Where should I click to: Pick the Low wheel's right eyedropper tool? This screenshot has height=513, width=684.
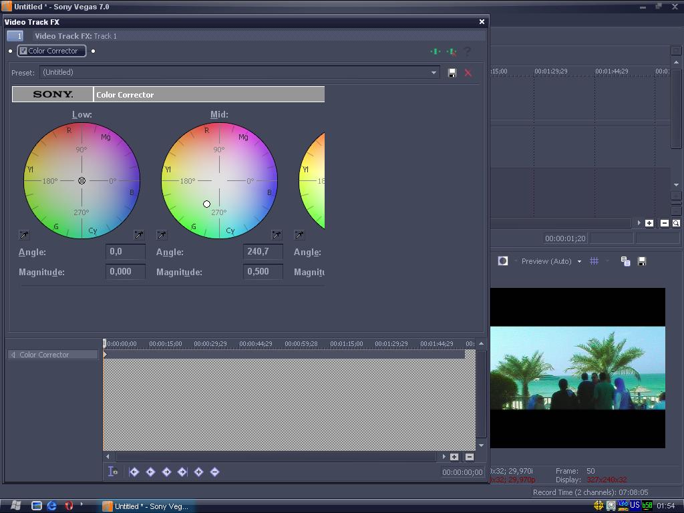click(x=139, y=235)
